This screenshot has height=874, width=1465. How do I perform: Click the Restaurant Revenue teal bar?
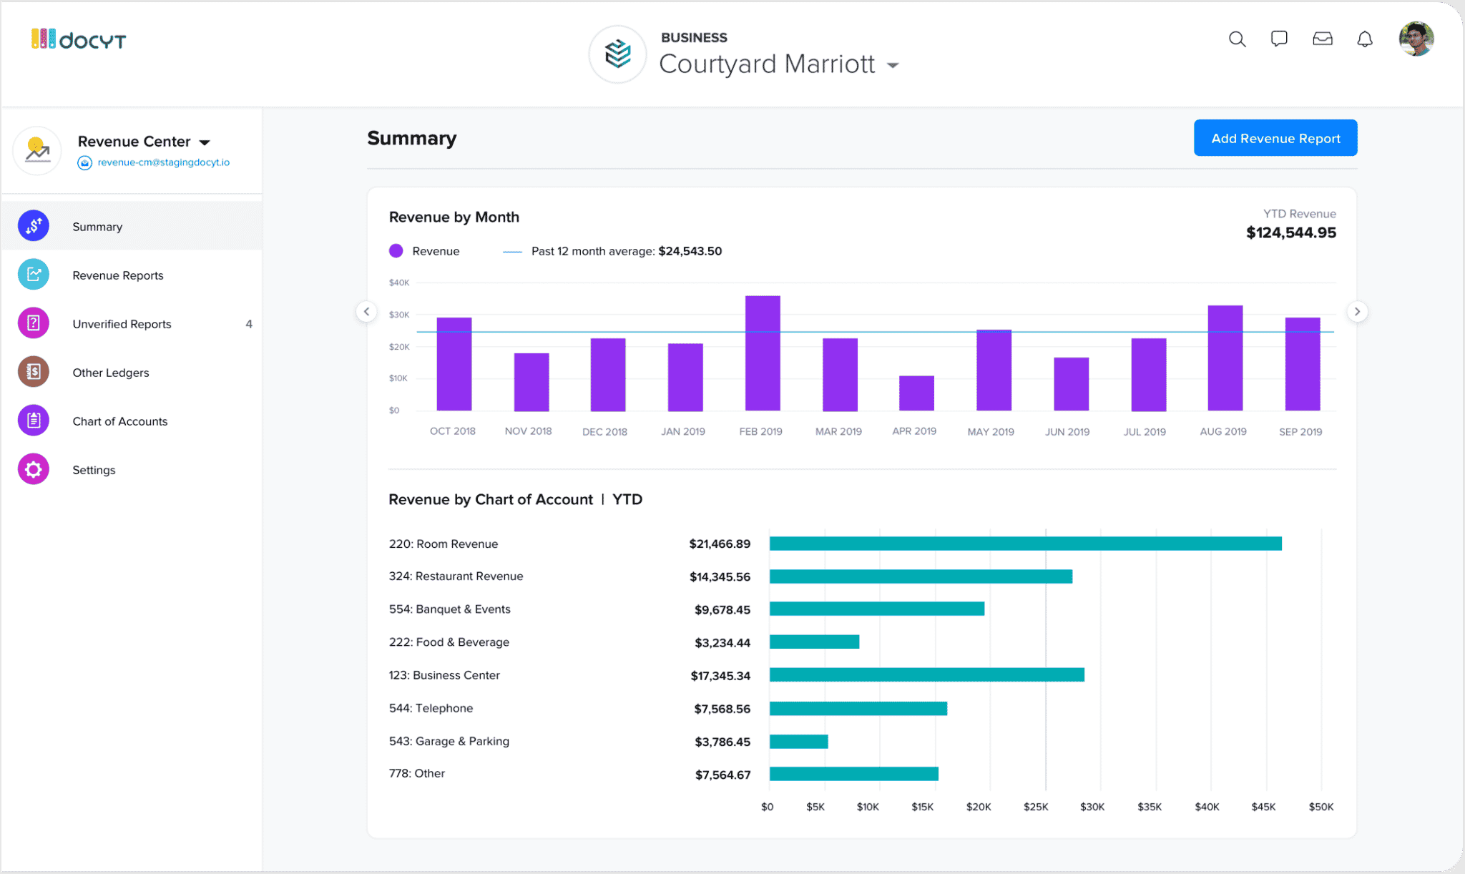coord(921,576)
